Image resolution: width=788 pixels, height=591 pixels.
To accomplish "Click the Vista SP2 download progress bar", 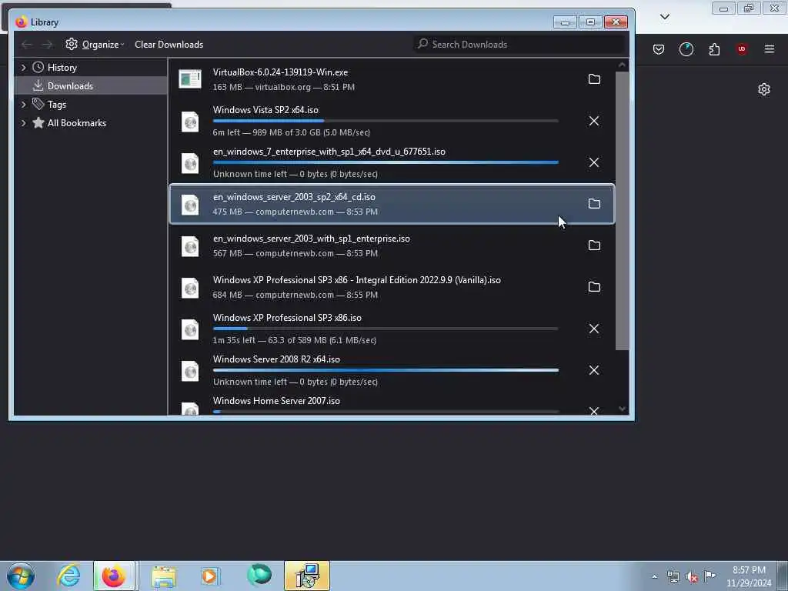I will click(x=386, y=121).
